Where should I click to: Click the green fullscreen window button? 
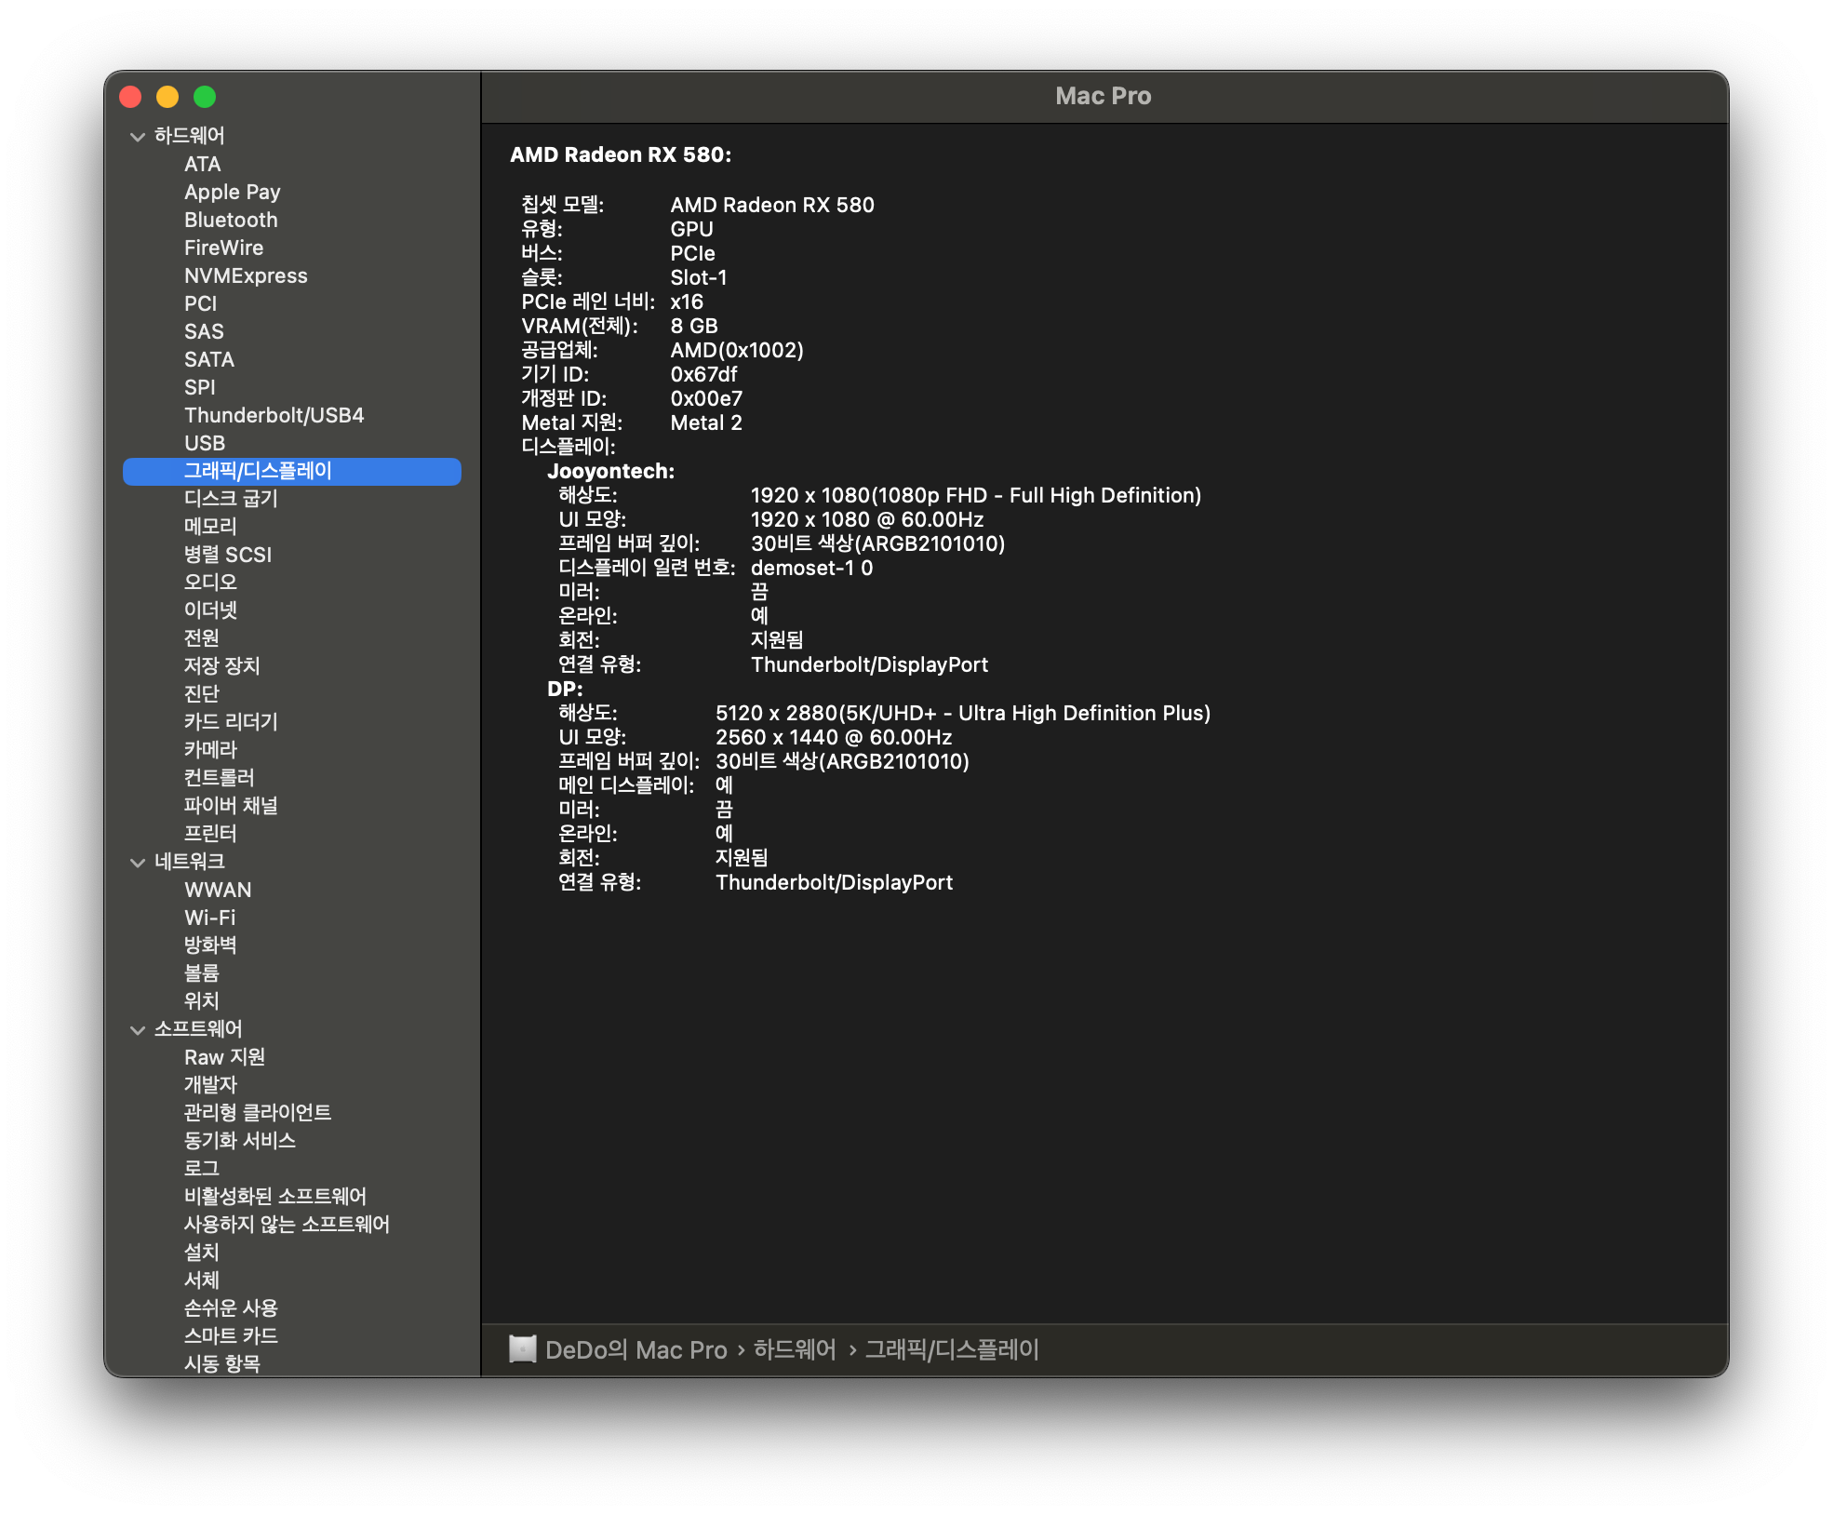[x=205, y=97]
